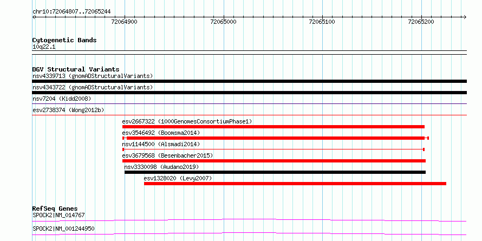Open the esv2738374 (Wong2012b) label
This screenshot has width=482, height=241.
69,110
